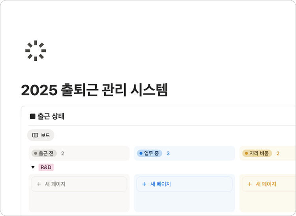Click the 자리 비움 status tag

pyautogui.click(x=257, y=153)
